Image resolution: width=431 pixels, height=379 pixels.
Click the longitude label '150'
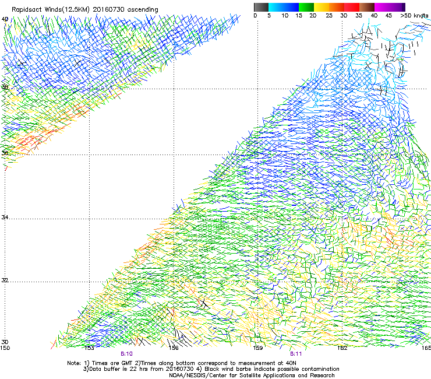(5, 348)
